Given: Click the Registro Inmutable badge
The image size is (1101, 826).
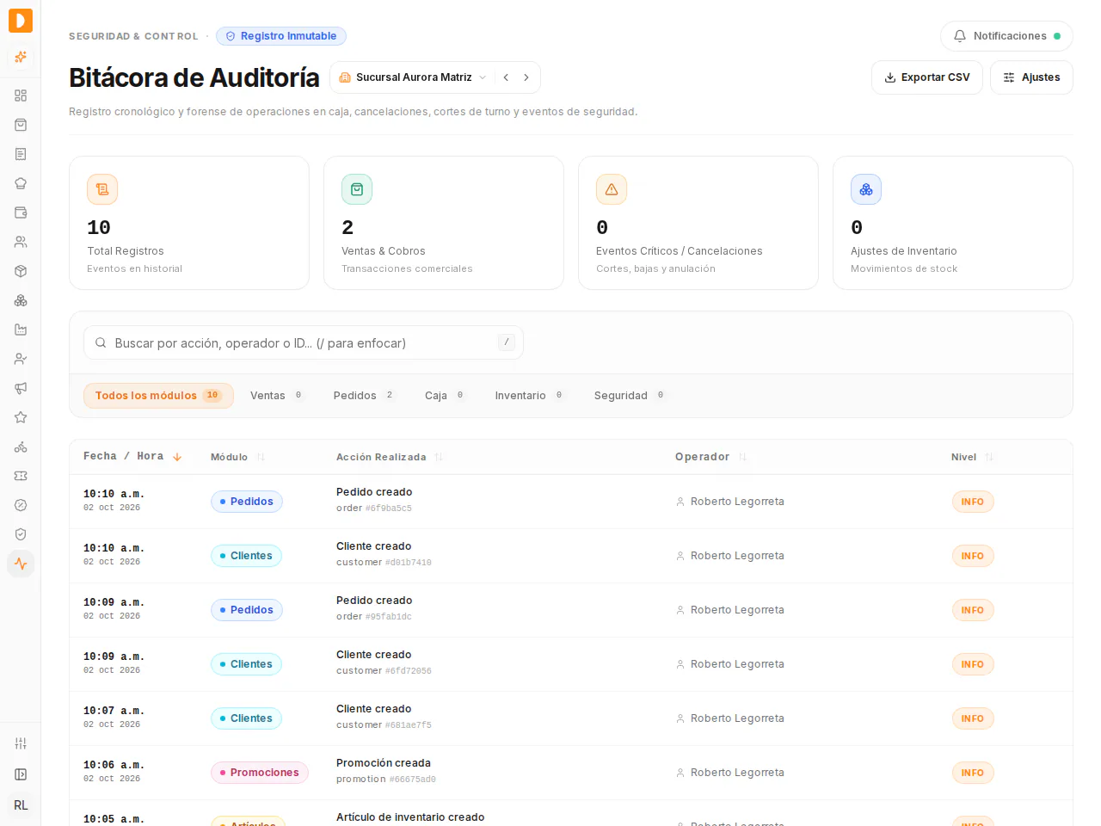Looking at the screenshot, I should click(281, 36).
